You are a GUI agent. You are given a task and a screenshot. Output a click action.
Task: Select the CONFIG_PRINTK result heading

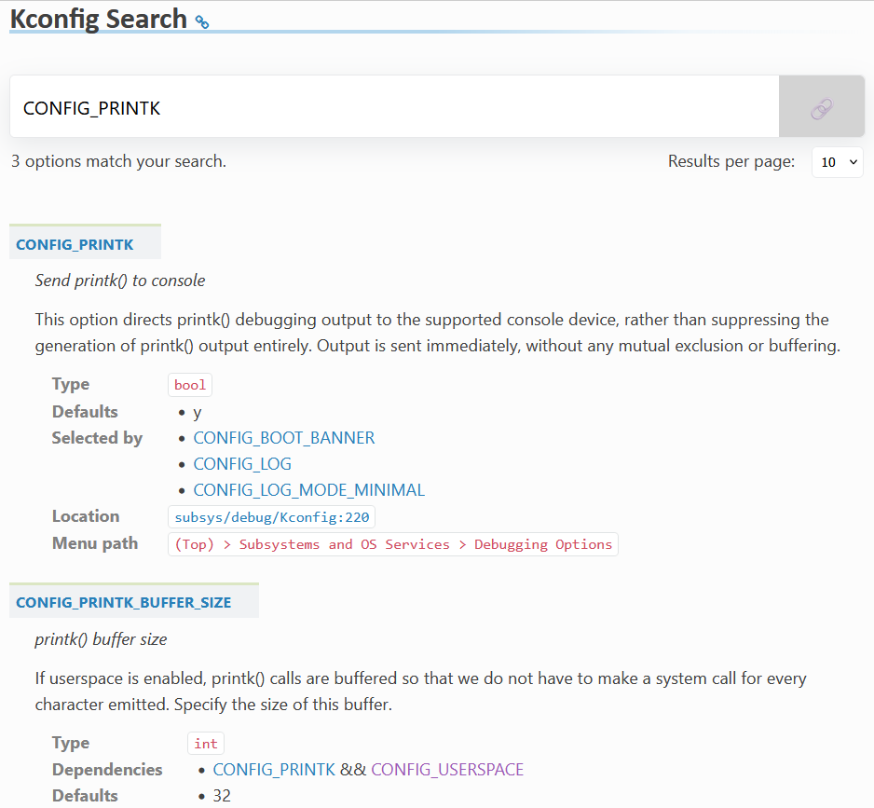point(74,244)
